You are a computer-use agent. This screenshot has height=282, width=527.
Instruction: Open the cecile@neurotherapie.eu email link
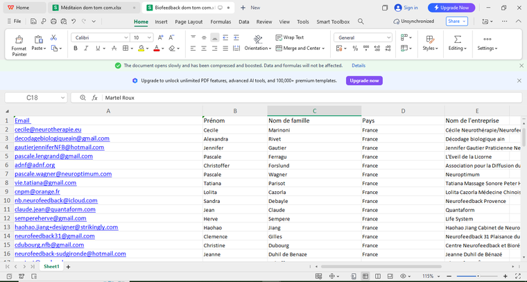coord(48,130)
